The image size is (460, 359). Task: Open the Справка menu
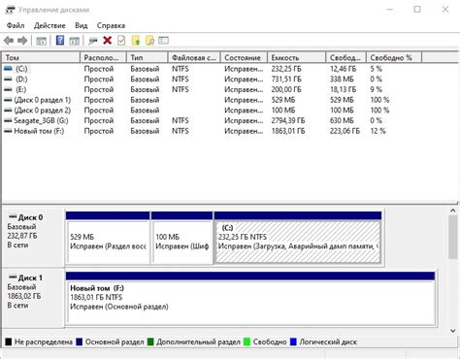[x=111, y=25]
